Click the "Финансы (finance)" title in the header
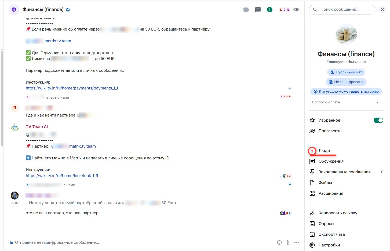Image resolution: width=390 pixels, height=251 pixels. pyautogui.click(x=43, y=10)
